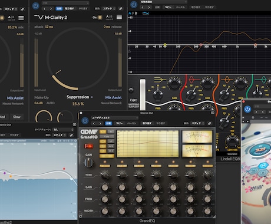
Task: Click the settings gear at GrandEQ bottom-left corner
Action: tap(81, 216)
